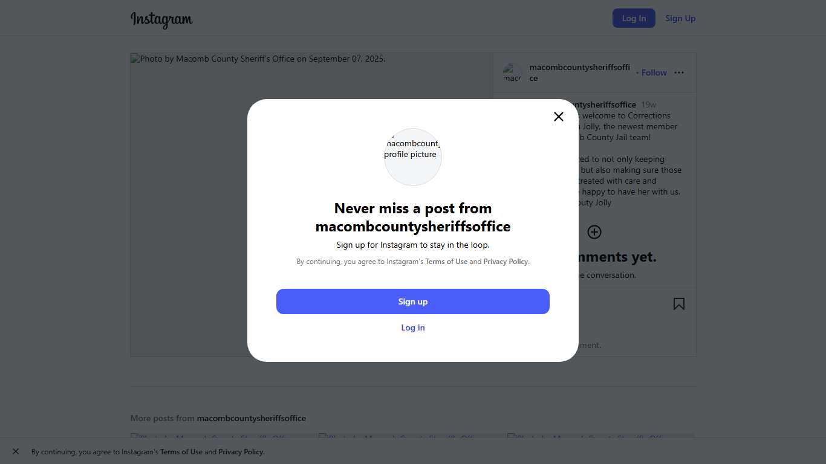Click the Instagram logo in the header
The image size is (826, 464).
click(x=161, y=19)
